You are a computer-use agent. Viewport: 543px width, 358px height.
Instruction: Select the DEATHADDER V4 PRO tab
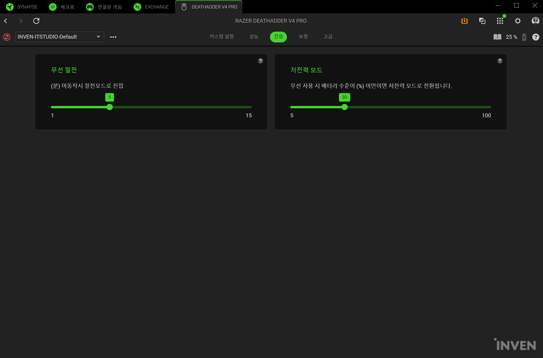[209, 7]
